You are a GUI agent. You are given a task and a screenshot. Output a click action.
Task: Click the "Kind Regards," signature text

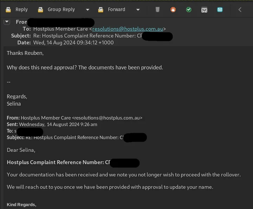[21, 204]
